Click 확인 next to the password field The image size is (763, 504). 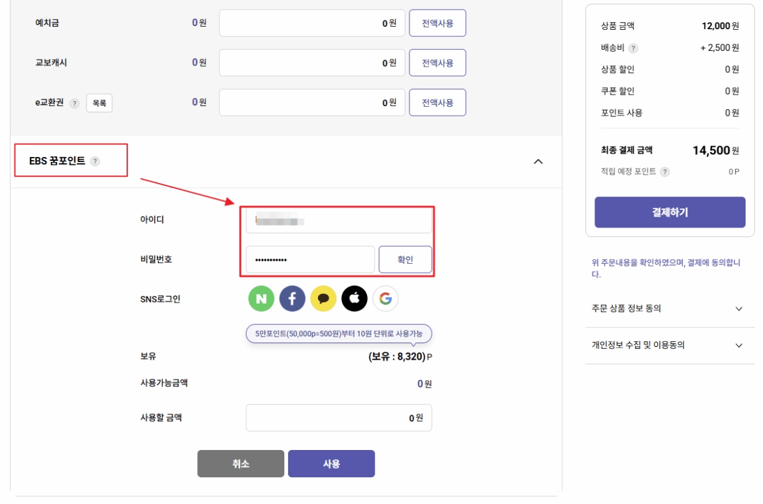tap(405, 259)
